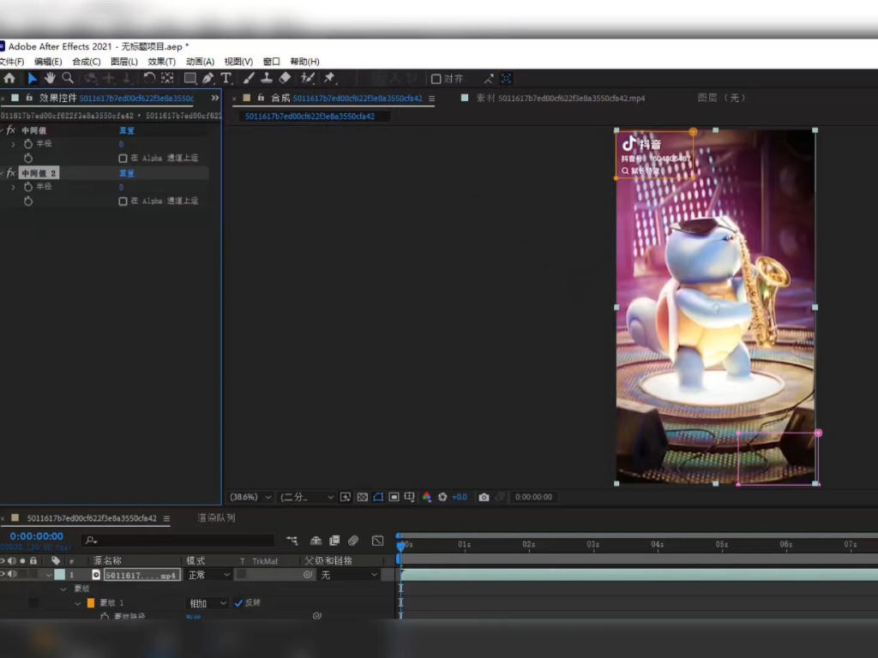Open the graph editor icon

378,541
